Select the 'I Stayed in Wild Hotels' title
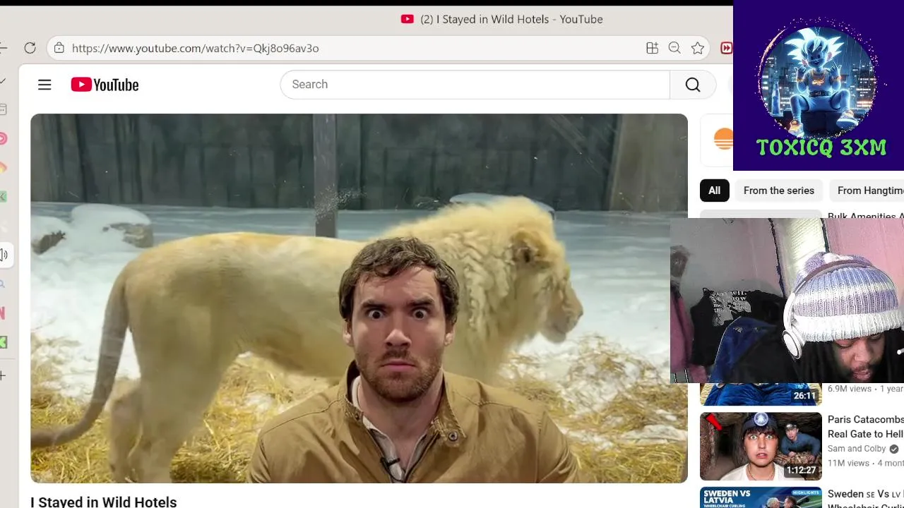The width and height of the screenshot is (904, 508). [x=104, y=502]
